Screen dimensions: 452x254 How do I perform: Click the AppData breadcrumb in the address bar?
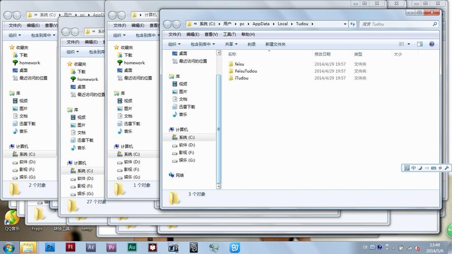point(261,24)
